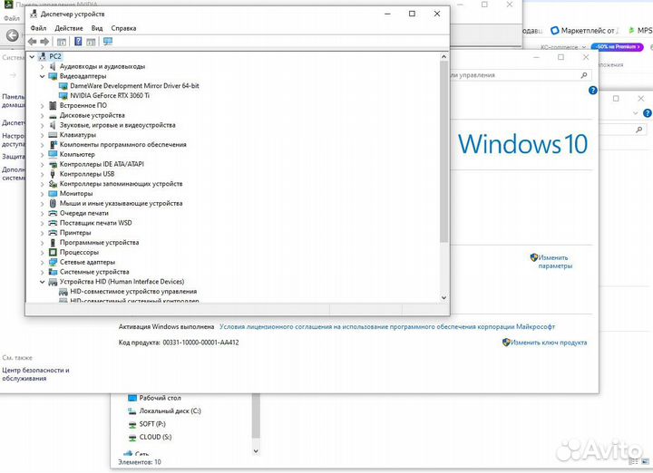This screenshot has height=473, width=653.
Task: Click the scan for hardware changes monitor icon
Action: coord(108,42)
